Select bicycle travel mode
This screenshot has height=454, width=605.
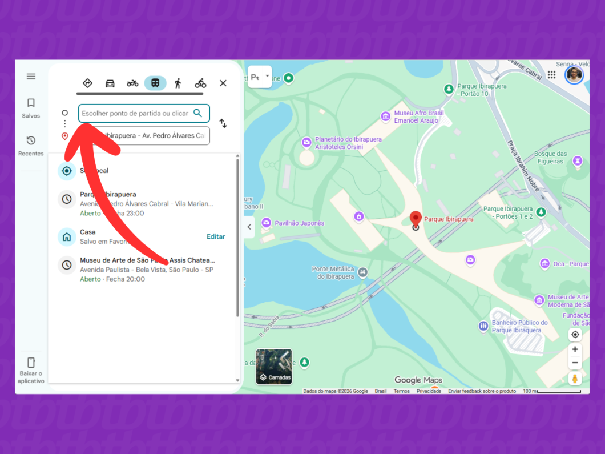tap(200, 83)
